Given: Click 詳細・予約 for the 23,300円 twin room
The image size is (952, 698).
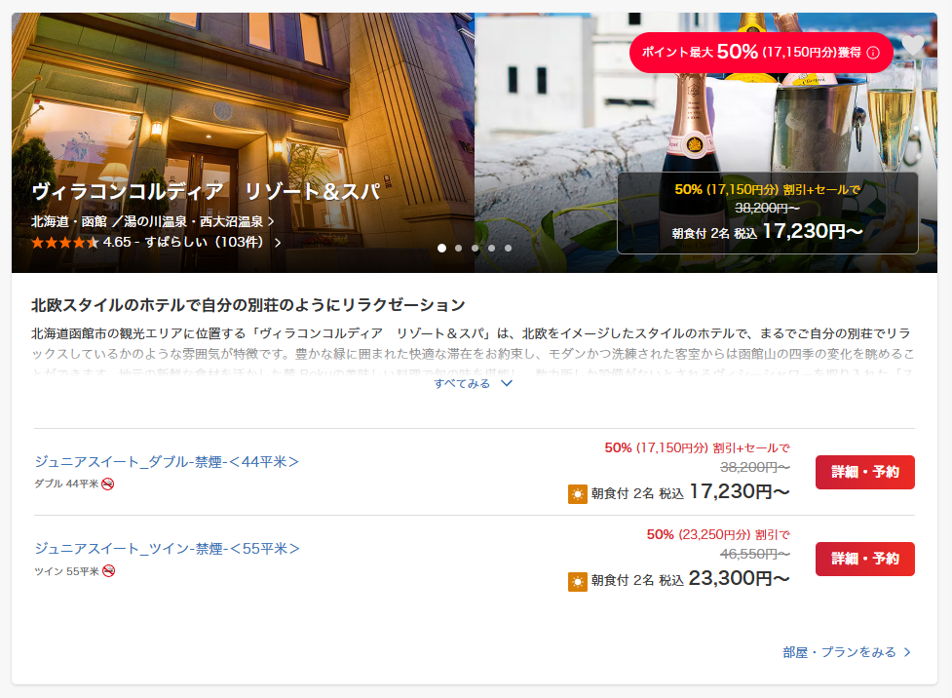Looking at the screenshot, I should [864, 559].
